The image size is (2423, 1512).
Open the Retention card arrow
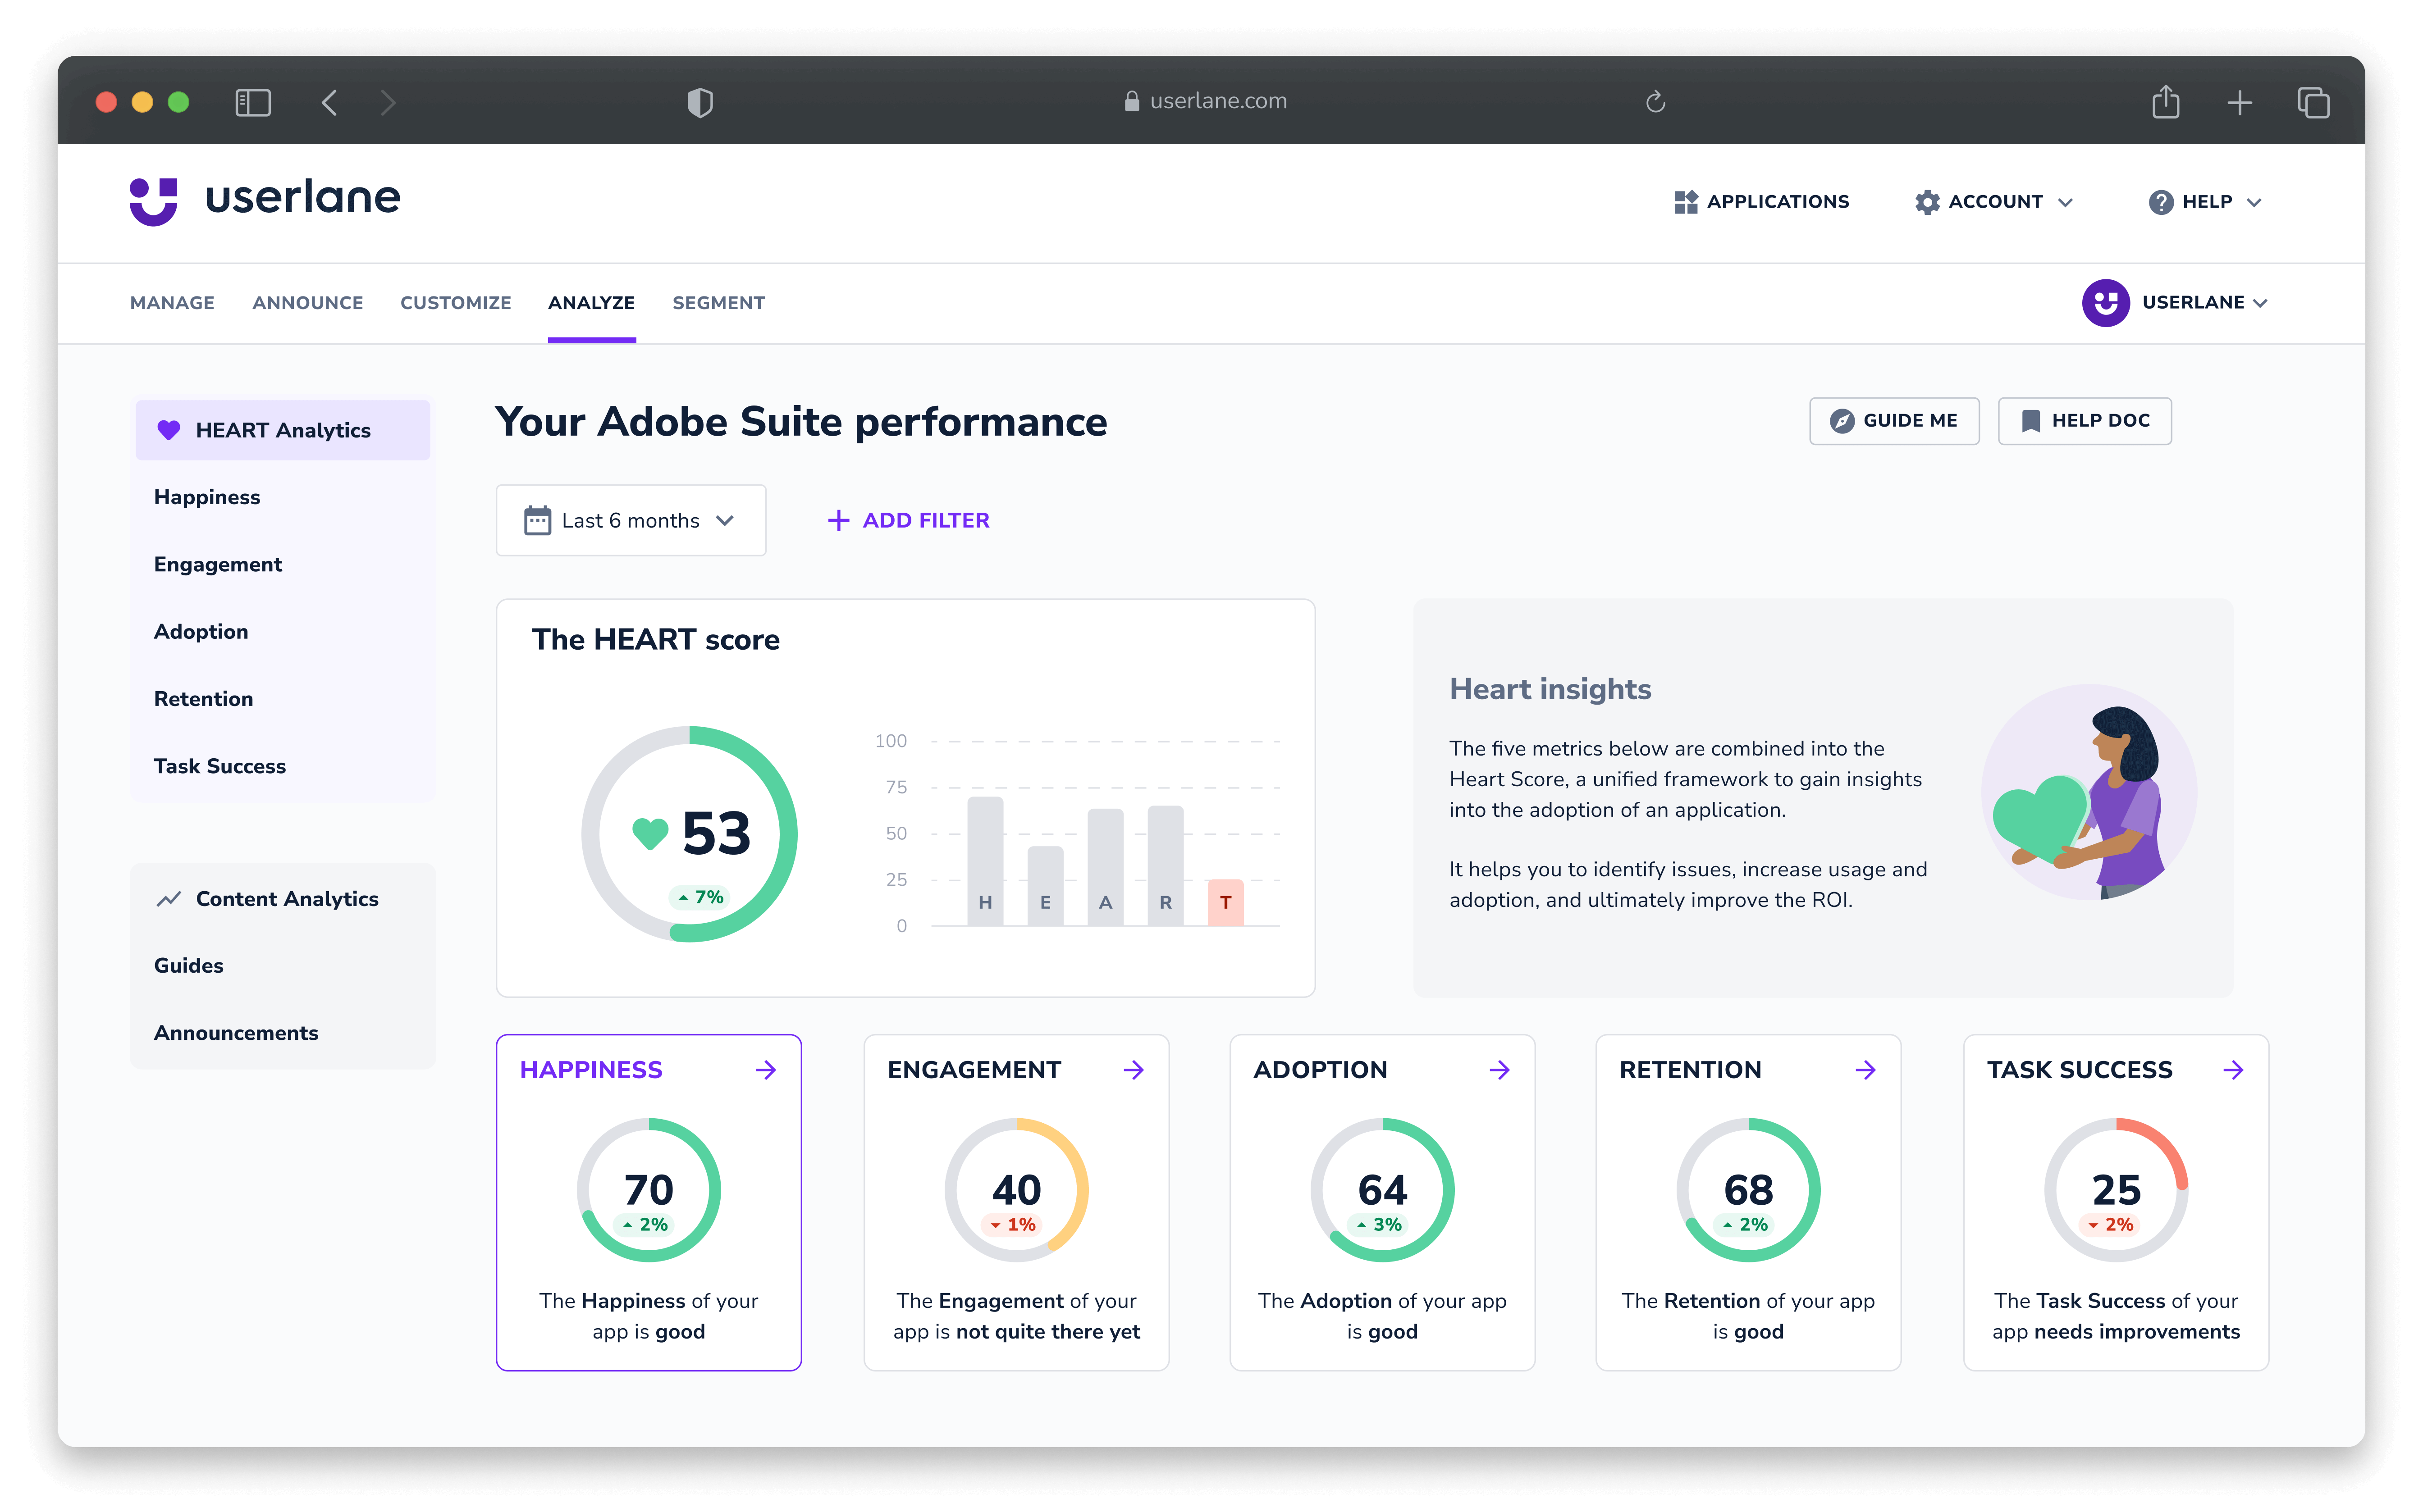[x=1866, y=1070]
